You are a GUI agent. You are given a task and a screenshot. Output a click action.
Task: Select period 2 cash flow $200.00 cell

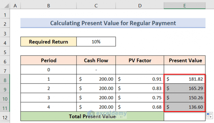pos(96,88)
